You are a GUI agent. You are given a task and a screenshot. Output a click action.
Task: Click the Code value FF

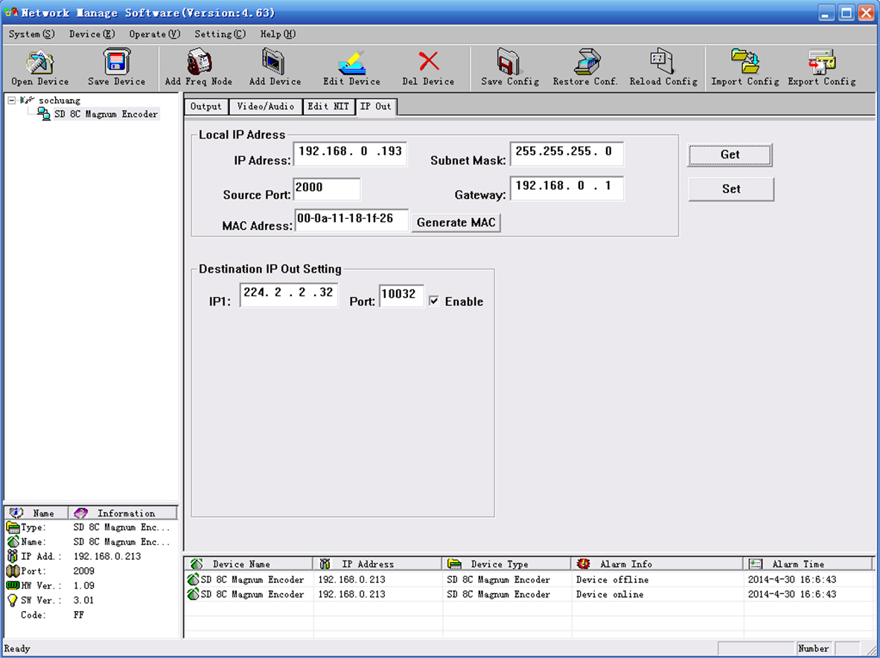[x=79, y=615]
